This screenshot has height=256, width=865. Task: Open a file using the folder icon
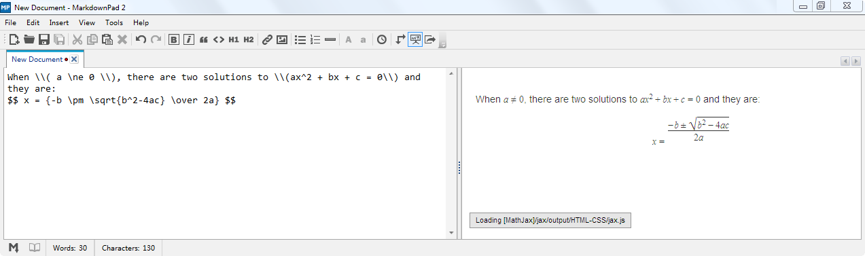pyautogui.click(x=29, y=39)
